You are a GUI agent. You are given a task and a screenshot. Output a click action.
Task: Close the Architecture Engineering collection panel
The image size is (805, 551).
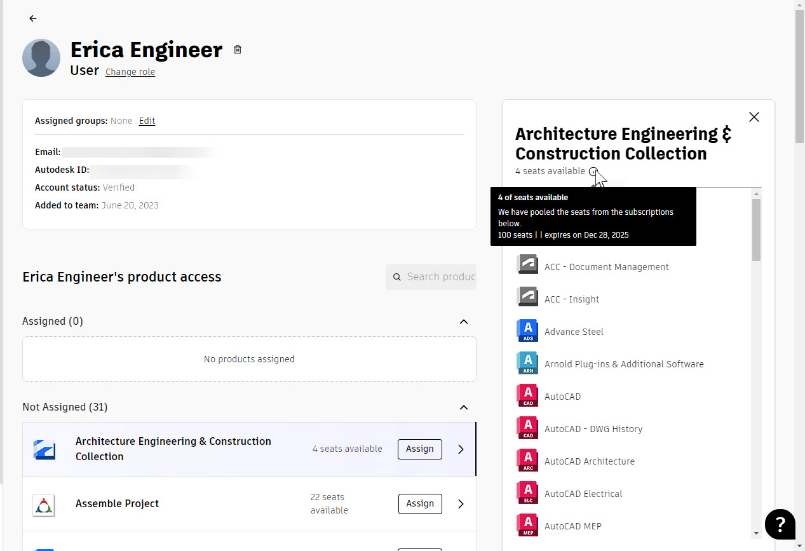pos(754,117)
